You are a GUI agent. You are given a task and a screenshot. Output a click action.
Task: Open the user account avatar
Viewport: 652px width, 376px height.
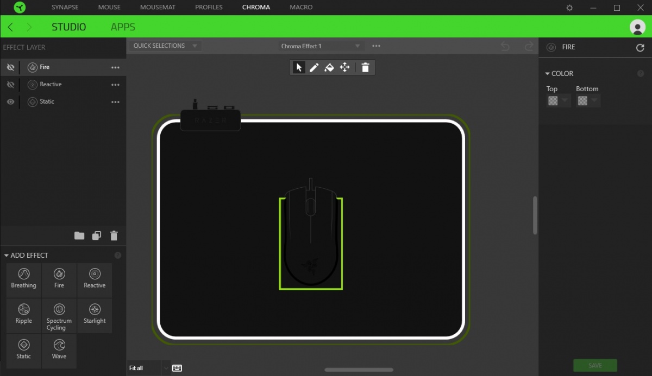point(637,27)
